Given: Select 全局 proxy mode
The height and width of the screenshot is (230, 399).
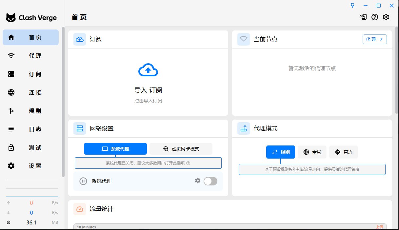Looking at the screenshot, I should [312, 152].
